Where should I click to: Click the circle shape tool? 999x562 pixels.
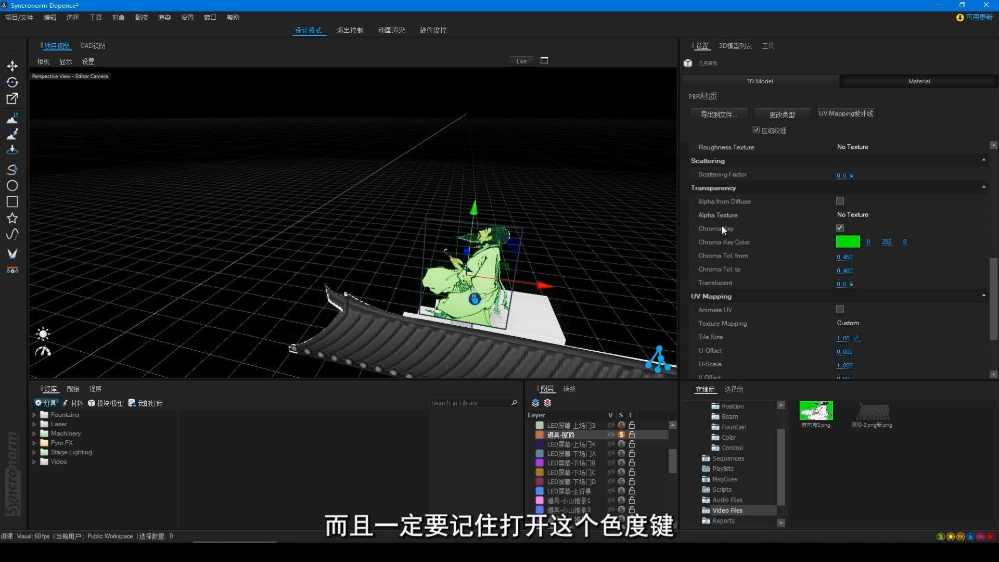[12, 186]
